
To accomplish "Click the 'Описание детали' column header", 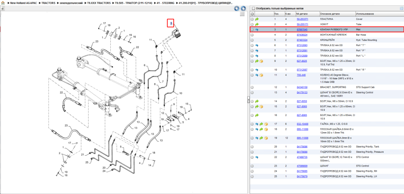I will (x=337, y=14).
